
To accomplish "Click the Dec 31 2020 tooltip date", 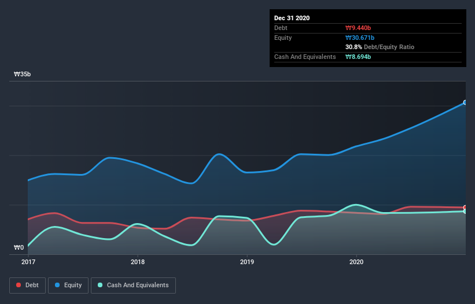I will 292,18.
